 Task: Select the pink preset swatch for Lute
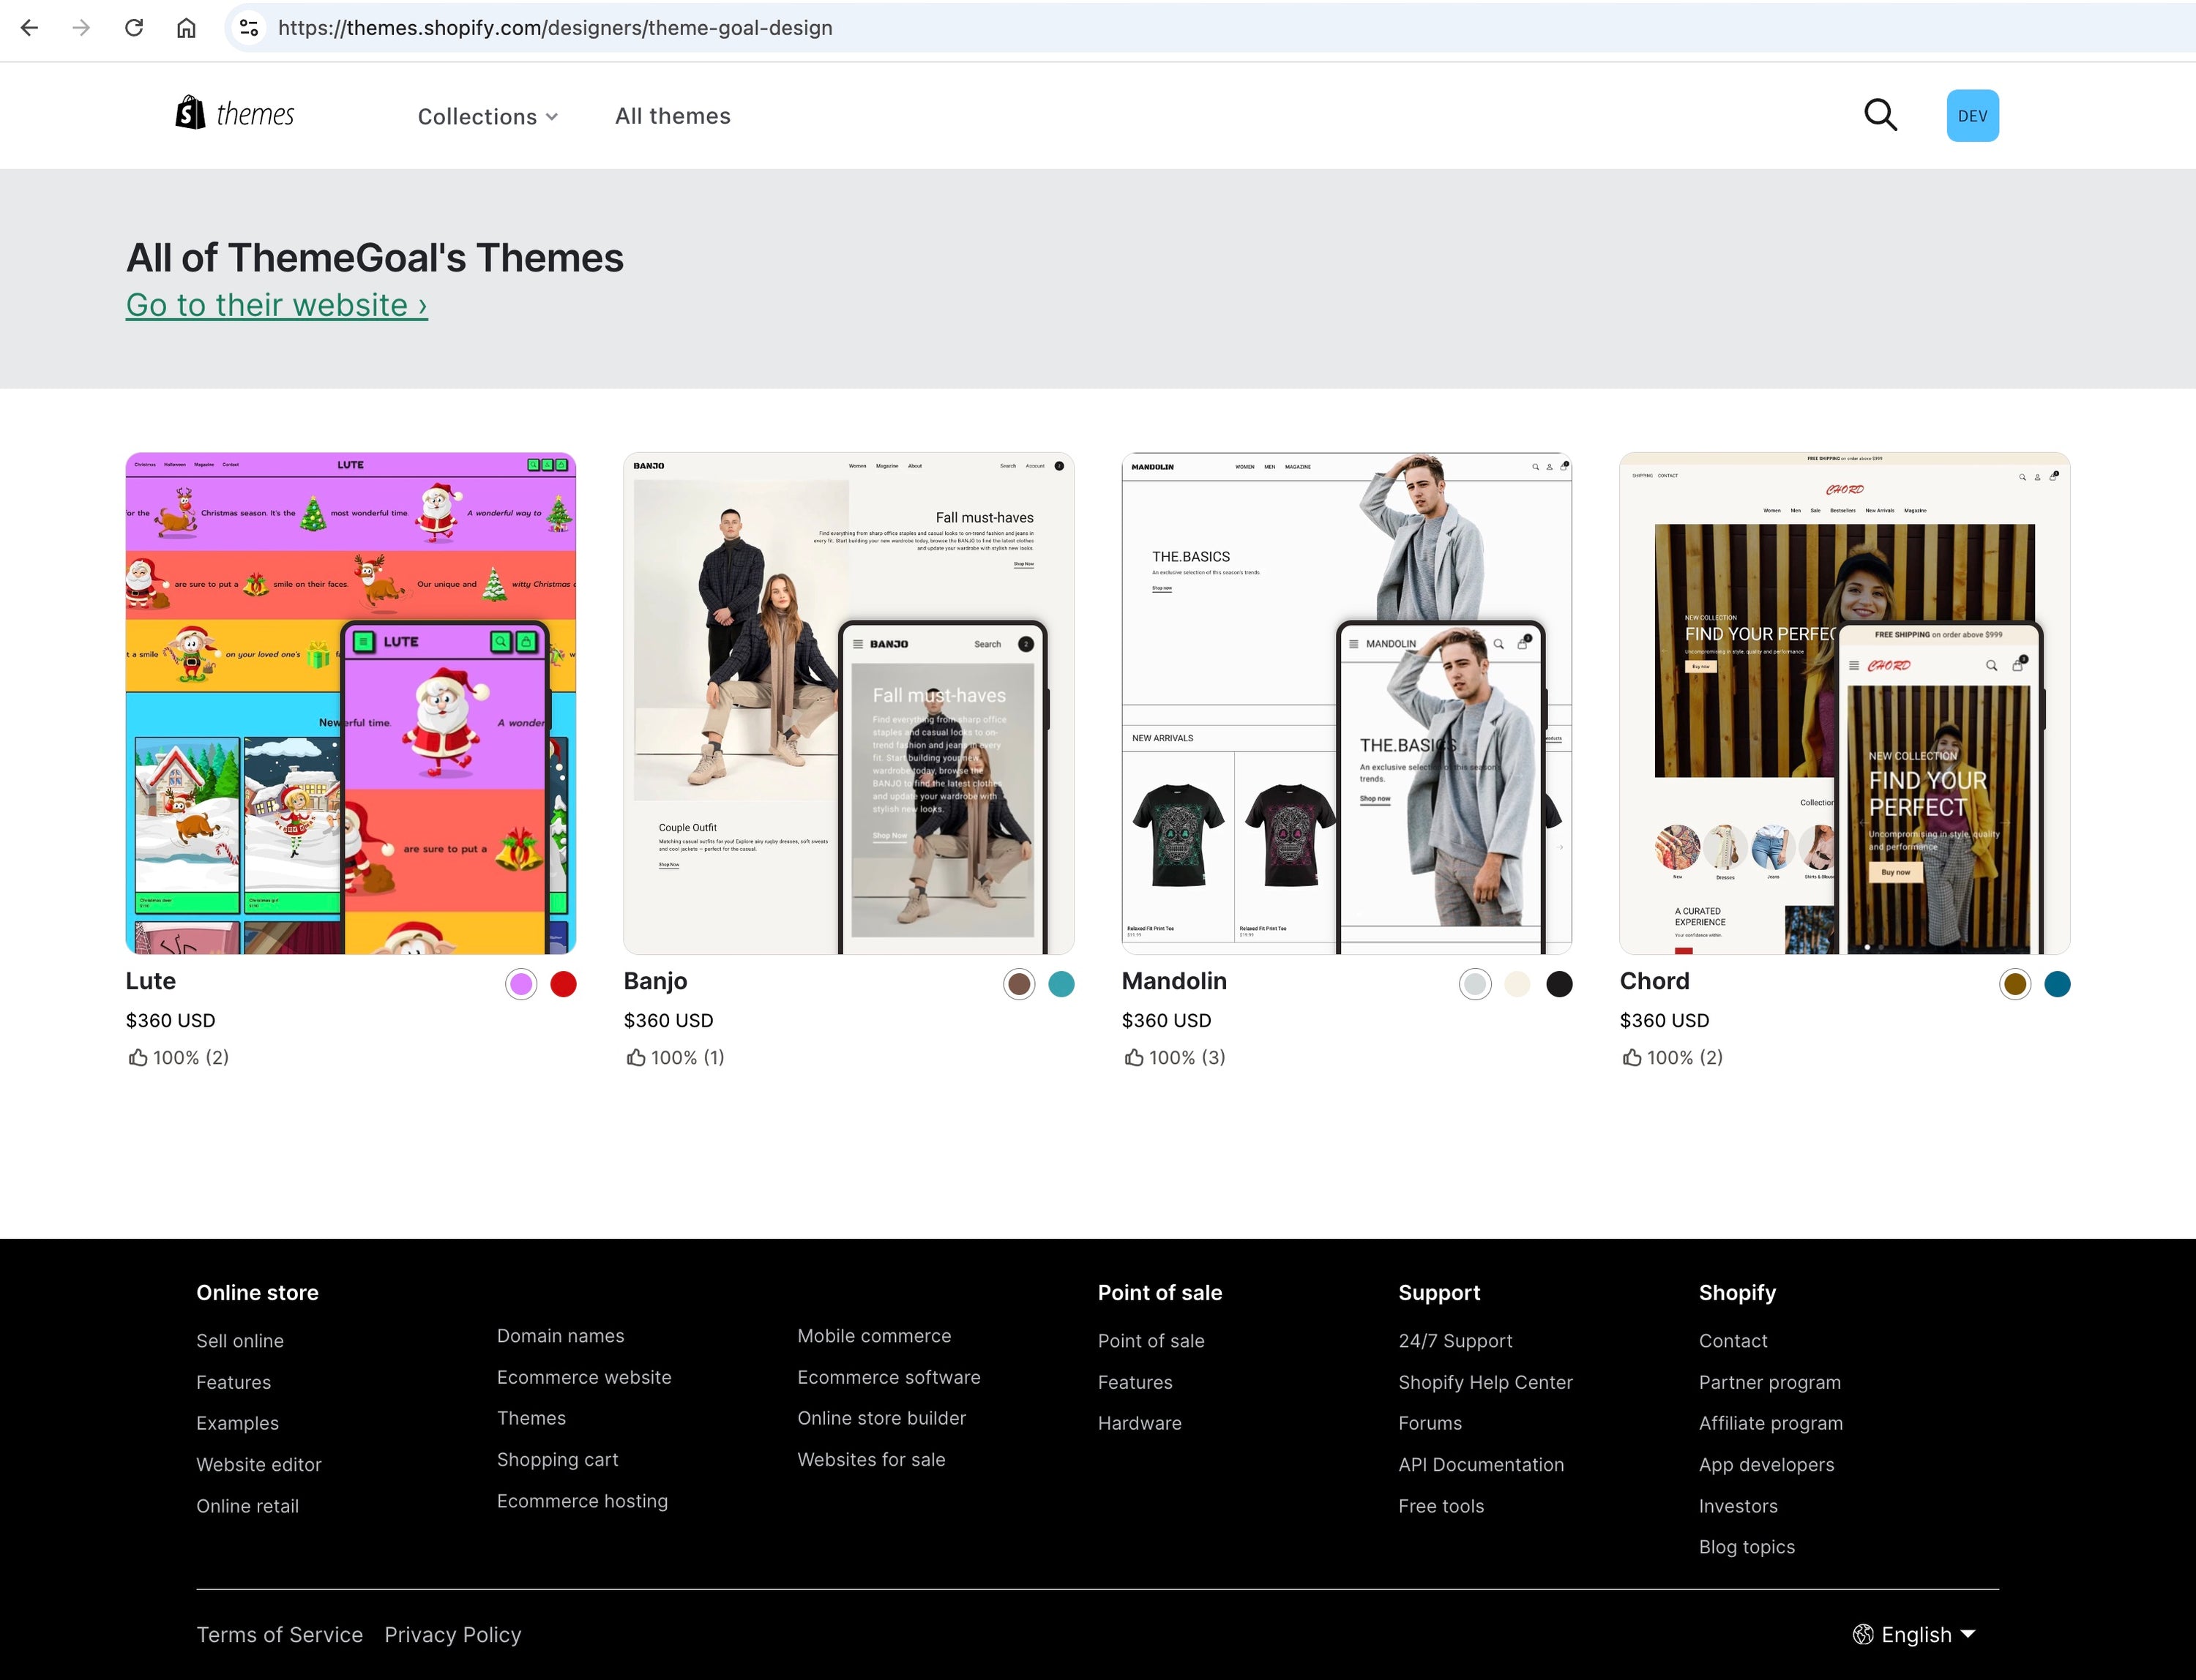point(520,984)
